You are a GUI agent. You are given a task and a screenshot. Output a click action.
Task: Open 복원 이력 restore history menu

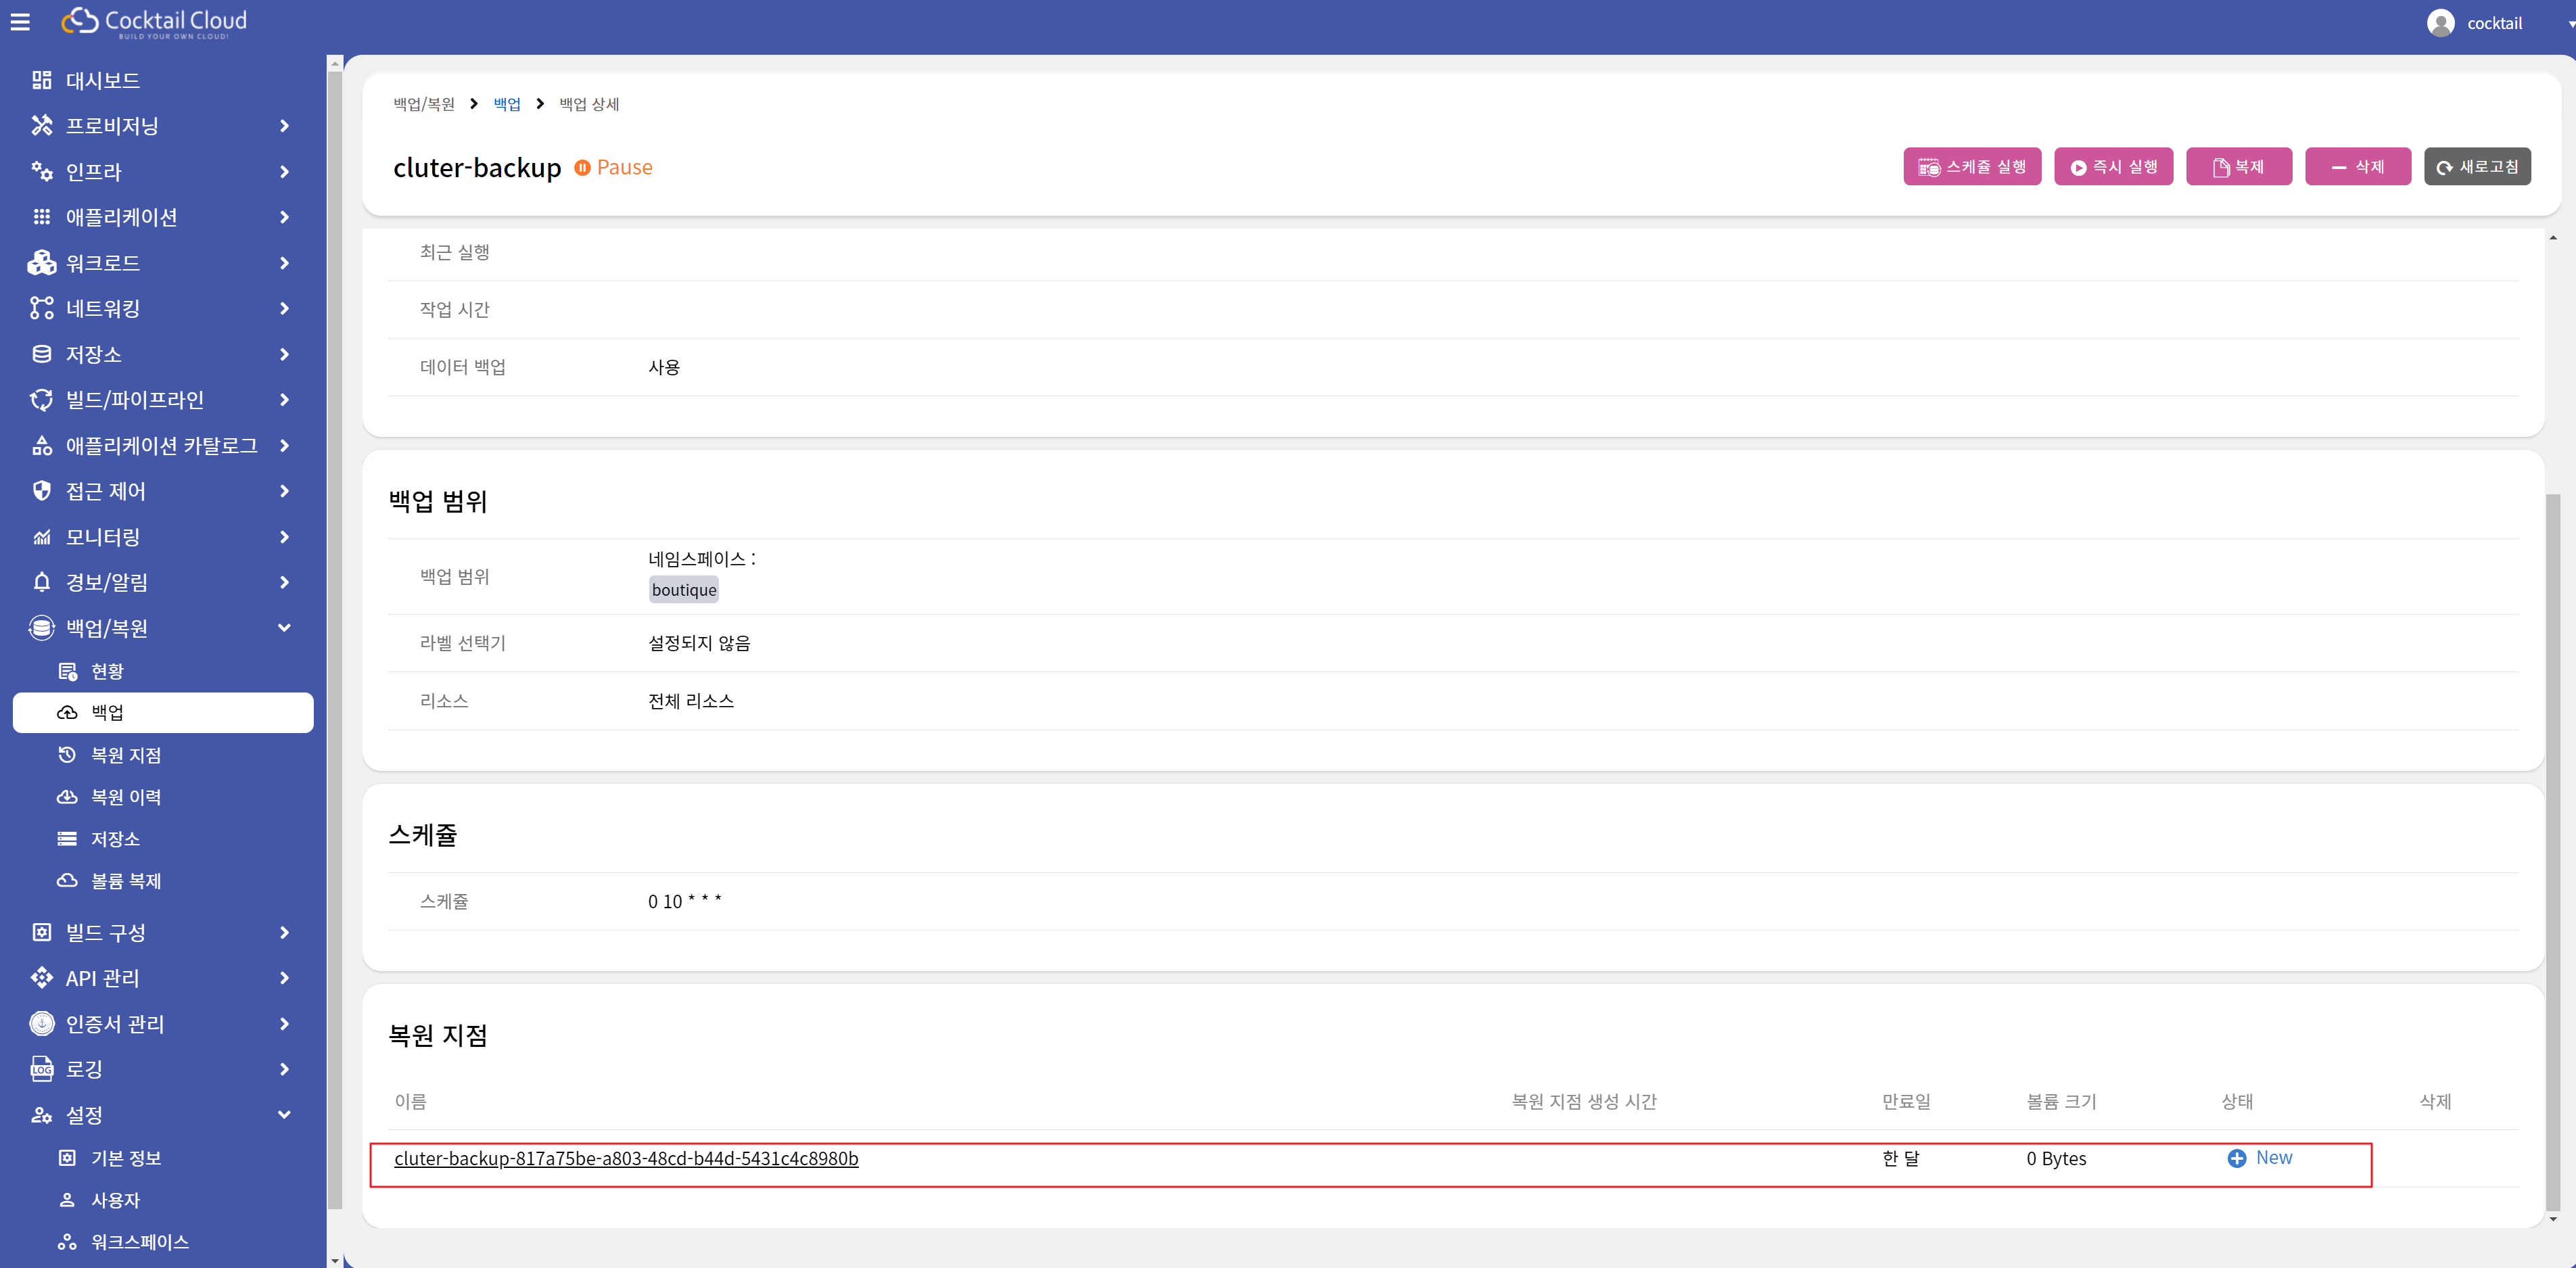click(126, 797)
